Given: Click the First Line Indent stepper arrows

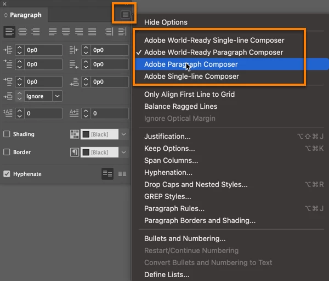Looking at the screenshot, I should point(20,64).
